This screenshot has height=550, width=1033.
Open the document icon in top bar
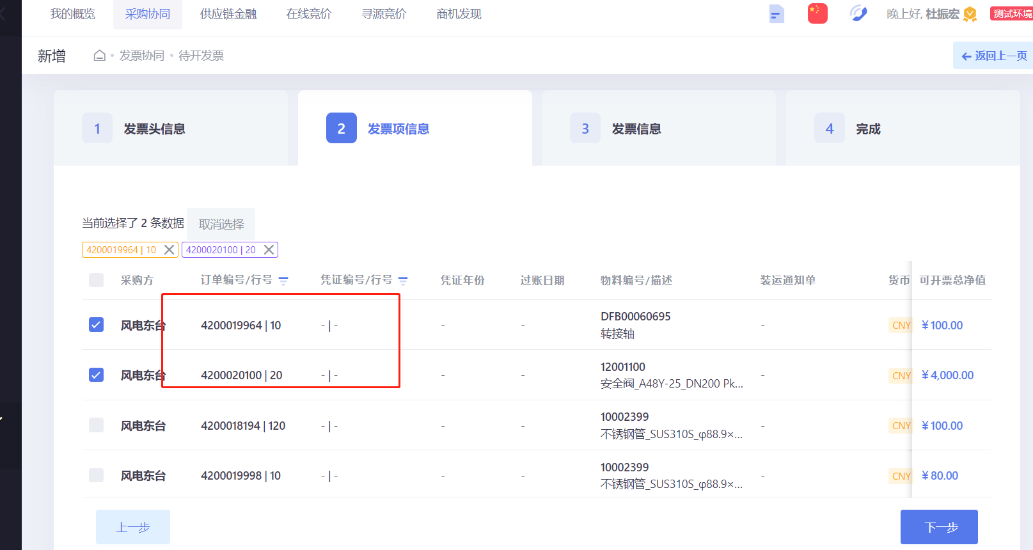coord(776,14)
